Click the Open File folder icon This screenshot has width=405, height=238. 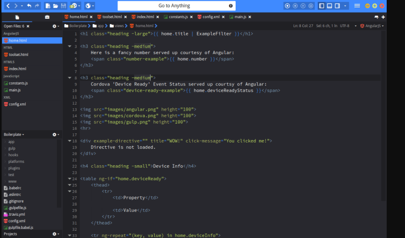56,6
